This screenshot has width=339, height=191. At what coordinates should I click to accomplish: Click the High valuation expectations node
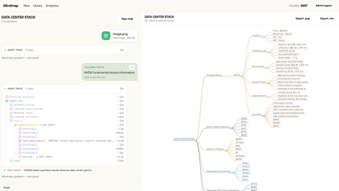pos(286,116)
